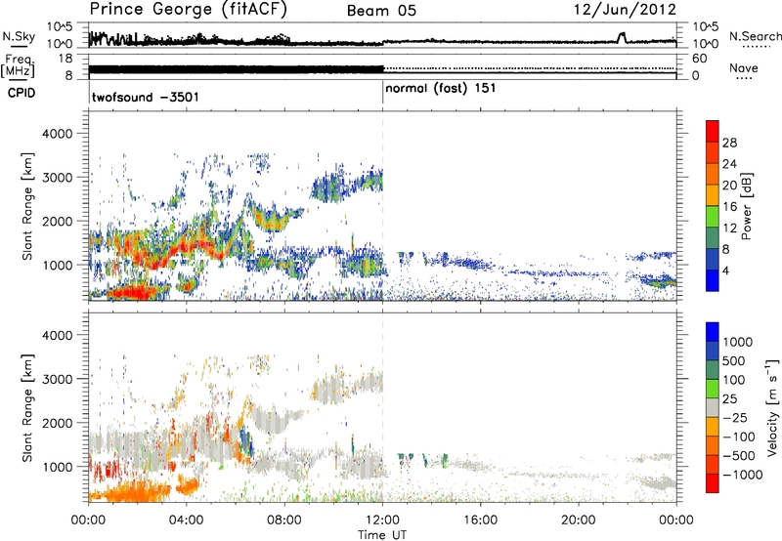This screenshot has width=782, height=541.
Task: Click the "16:00" time tick label
Action: point(480,520)
